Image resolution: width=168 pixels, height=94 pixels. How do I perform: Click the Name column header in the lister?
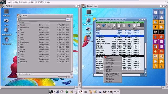103,28
